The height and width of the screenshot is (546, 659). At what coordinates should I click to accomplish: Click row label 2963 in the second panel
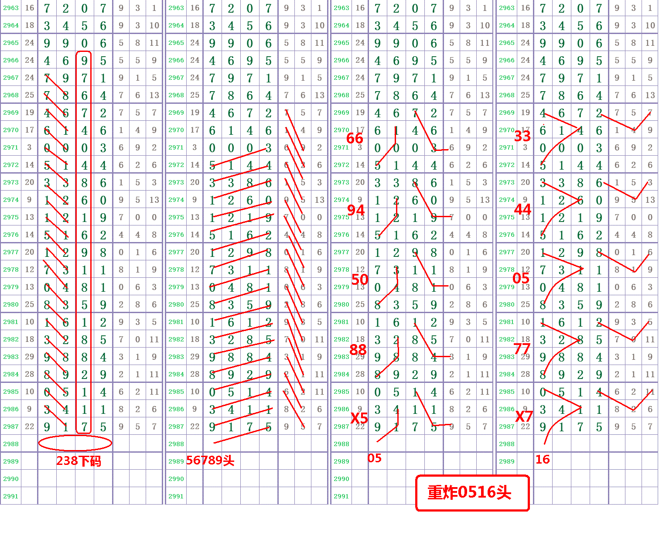pyautogui.click(x=176, y=8)
